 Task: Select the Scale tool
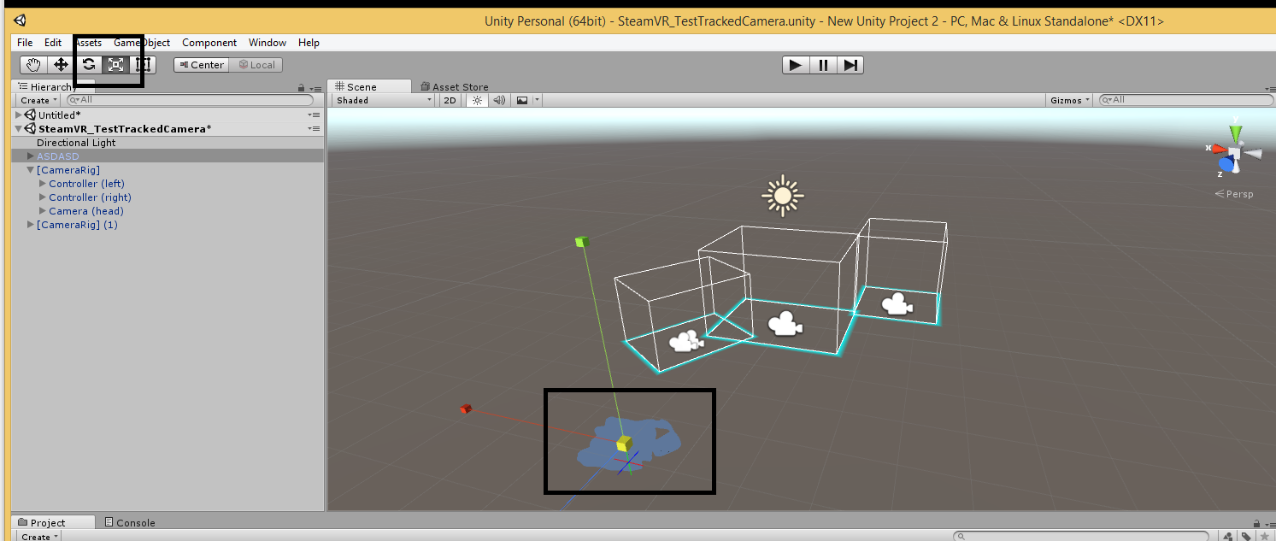(115, 65)
